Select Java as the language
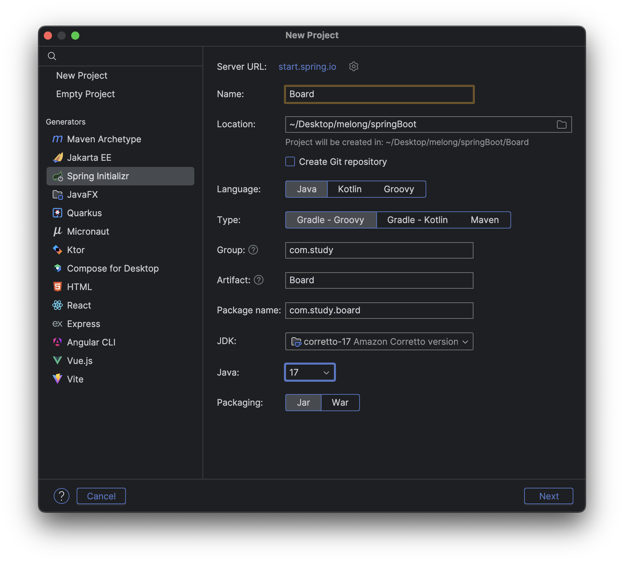 [x=307, y=189]
